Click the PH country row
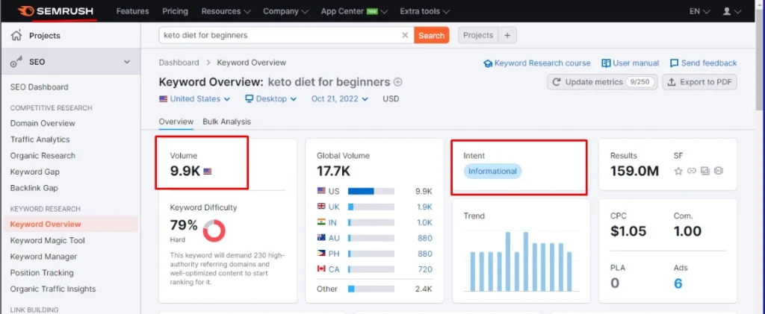The image size is (765, 314). (375, 254)
